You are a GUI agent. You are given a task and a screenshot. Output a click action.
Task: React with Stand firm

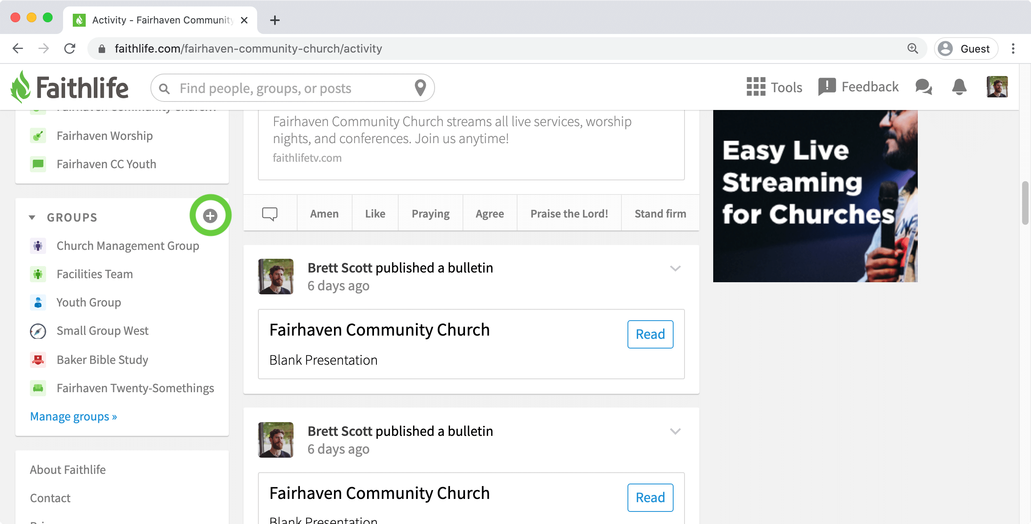pyautogui.click(x=660, y=213)
